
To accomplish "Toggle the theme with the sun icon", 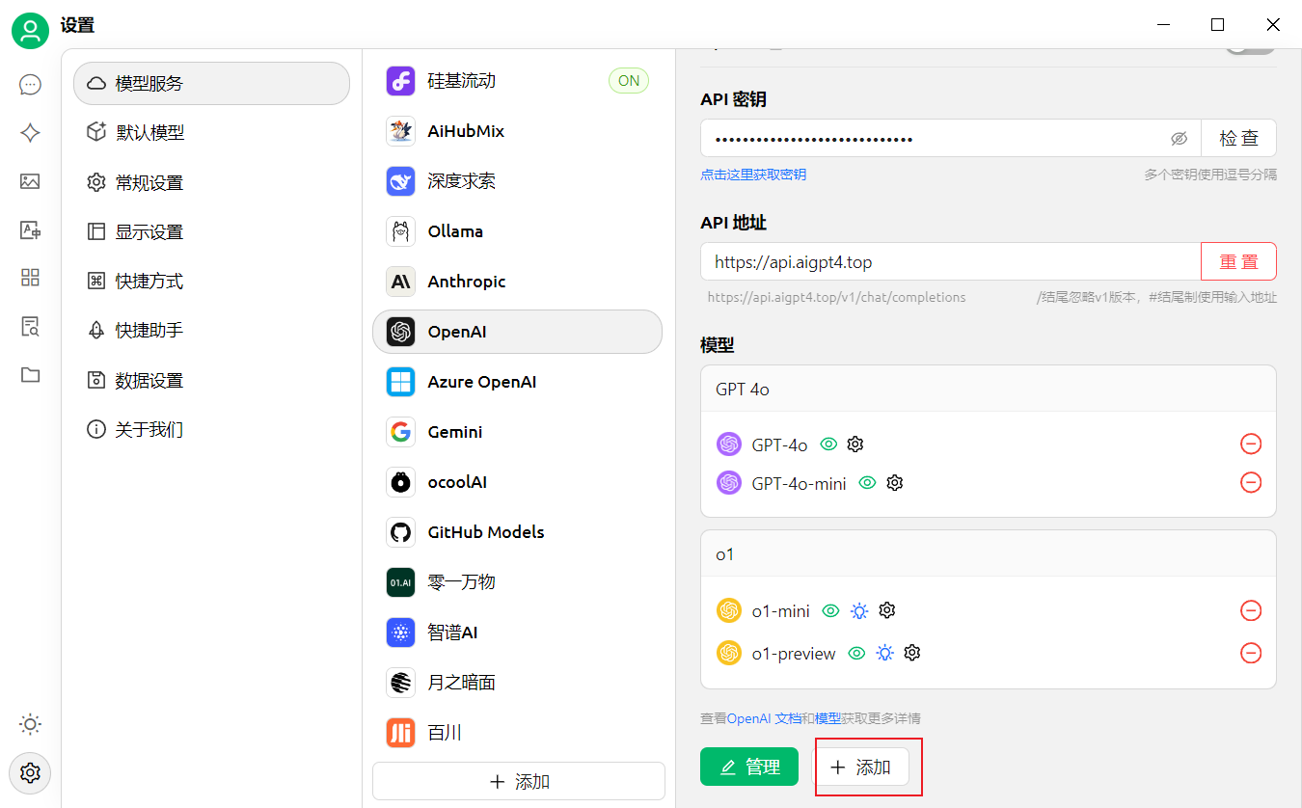I will [31, 724].
